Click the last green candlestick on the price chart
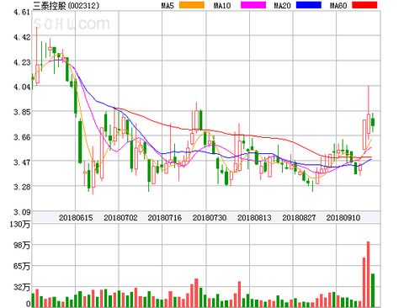Screen dimensions: 420x308 click(373, 122)
